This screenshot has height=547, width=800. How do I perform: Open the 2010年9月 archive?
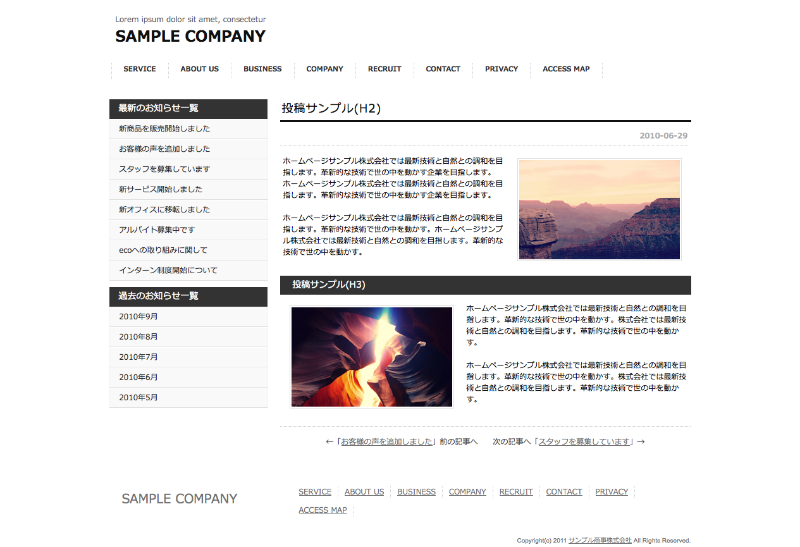pos(138,317)
